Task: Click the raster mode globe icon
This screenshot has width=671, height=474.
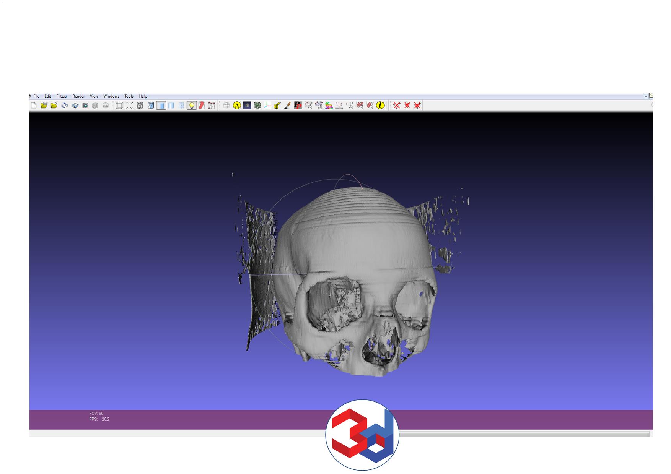Action: [106, 106]
